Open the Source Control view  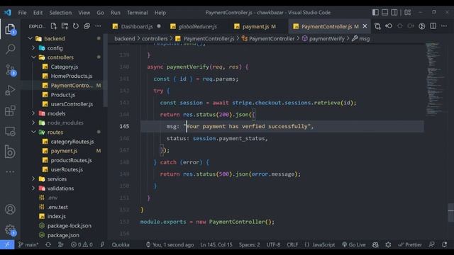[10, 70]
